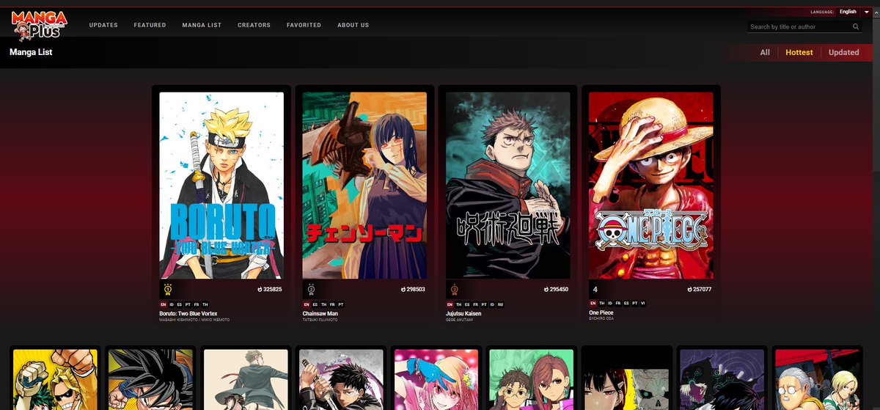The image size is (880, 410).
Task: Select the VI language tag under One Piece
Action: point(642,304)
